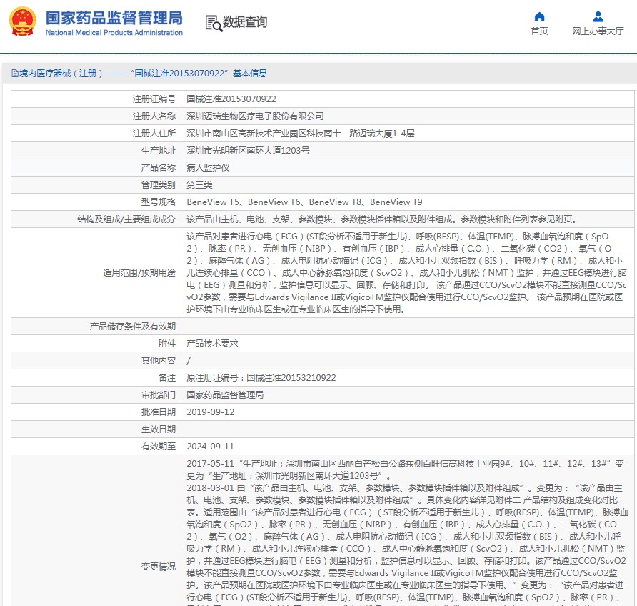The image size is (637, 606).
Task: Click the 注册人住所 address value
Action: coord(301,134)
